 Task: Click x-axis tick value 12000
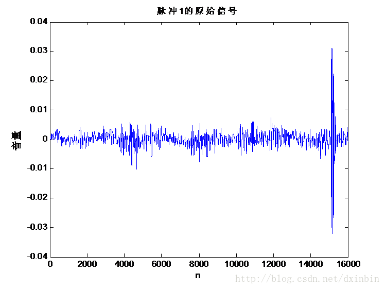[x=274, y=264]
